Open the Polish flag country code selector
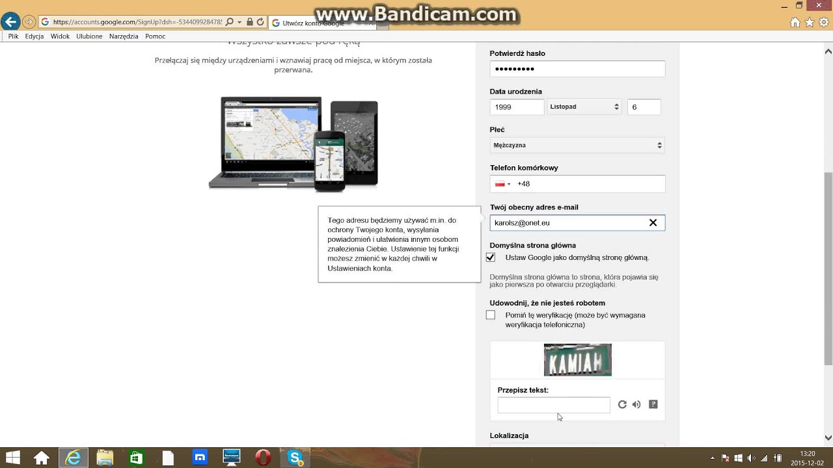This screenshot has height=468, width=833. click(x=502, y=184)
